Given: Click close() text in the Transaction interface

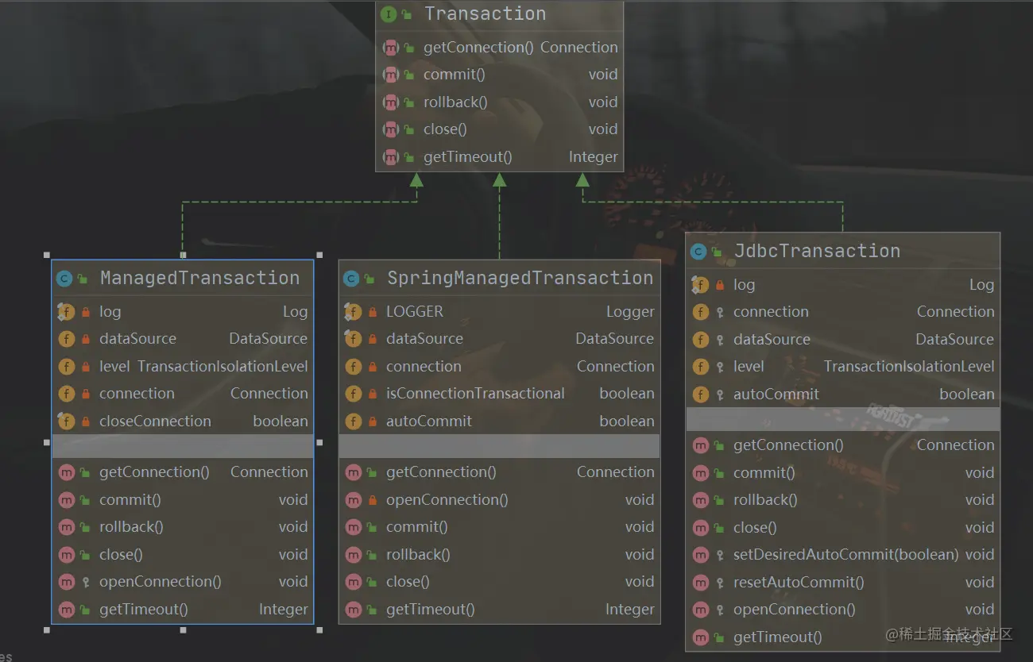Looking at the screenshot, I should pos(445,129).
